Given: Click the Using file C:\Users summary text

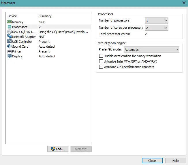Looking at the screenshot, I should (63, 32).
